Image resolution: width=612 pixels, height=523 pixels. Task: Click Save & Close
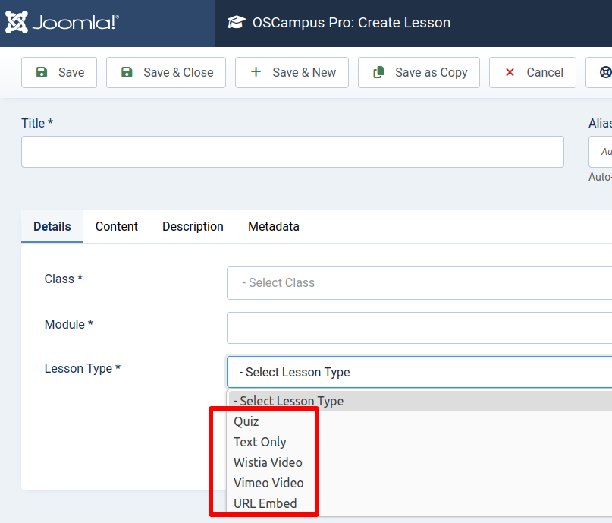click(166, 72)
